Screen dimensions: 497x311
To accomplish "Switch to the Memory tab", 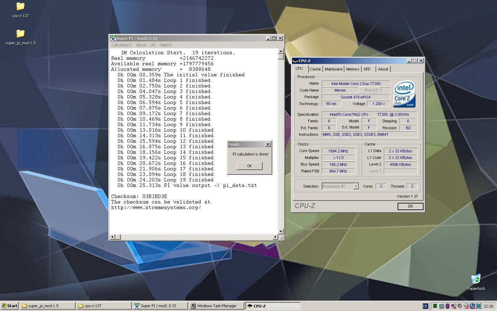I will pyautogui.click(x=353, y=69).
